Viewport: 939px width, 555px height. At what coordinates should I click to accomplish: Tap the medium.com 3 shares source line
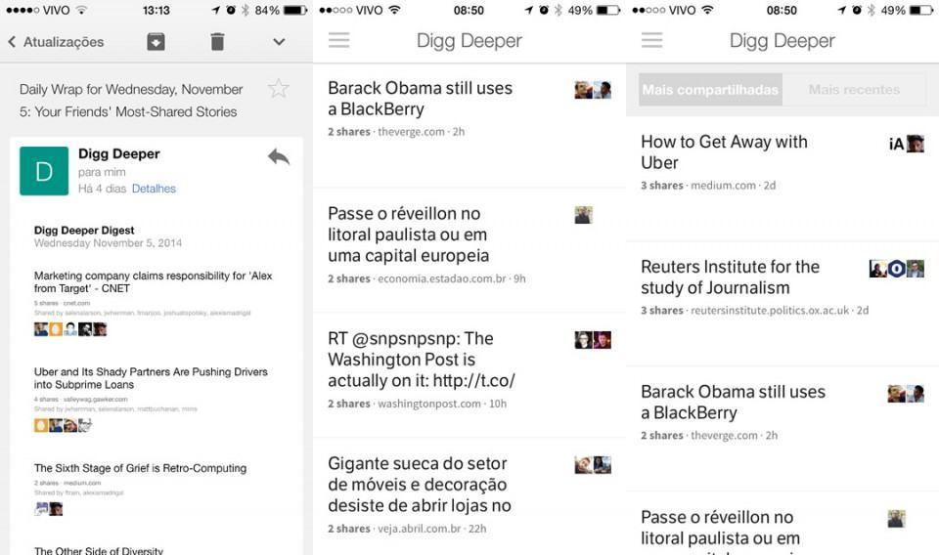click(x=708, y=186)
